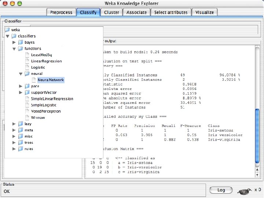Click the functions folder icon
The height and width of the screenshot is (198, 264).
click(x=21, y=48)
